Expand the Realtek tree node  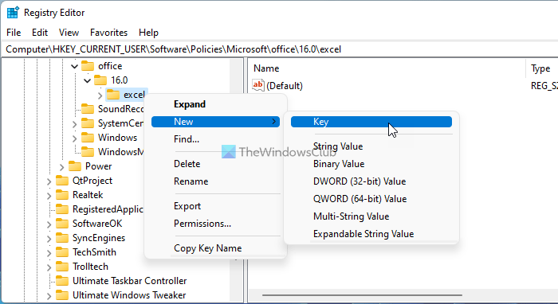(49, 196)
